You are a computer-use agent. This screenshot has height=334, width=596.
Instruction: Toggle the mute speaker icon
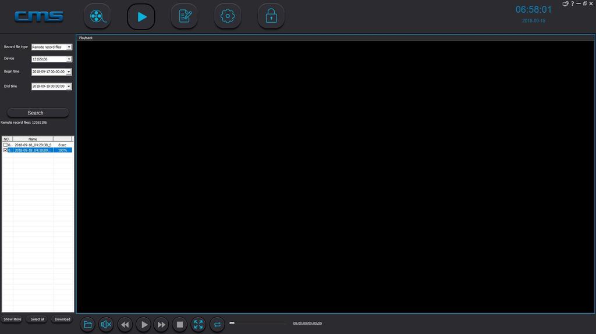tap(106, 325)
